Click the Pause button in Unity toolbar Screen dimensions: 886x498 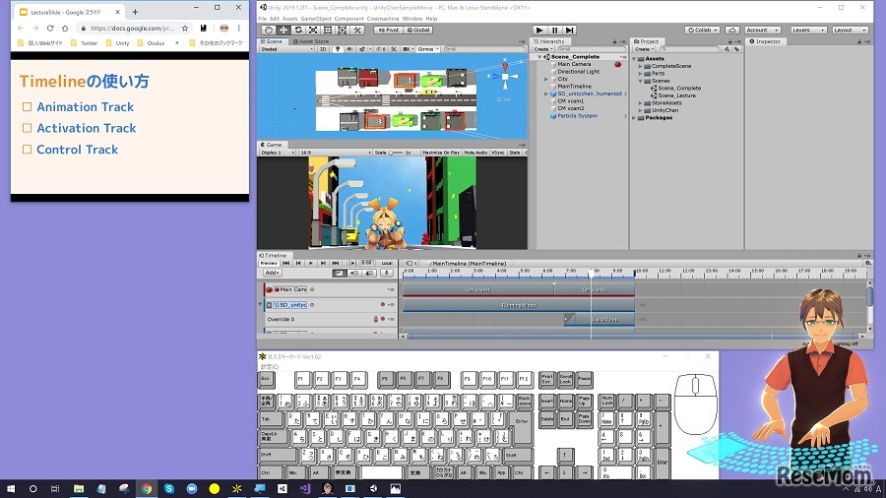pyautogui.click(x=555, y=31)
